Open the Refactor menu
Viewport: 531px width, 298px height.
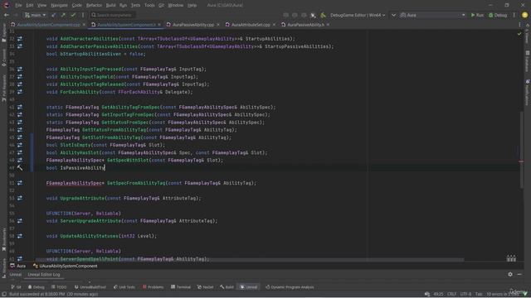(x=94, y=6)
